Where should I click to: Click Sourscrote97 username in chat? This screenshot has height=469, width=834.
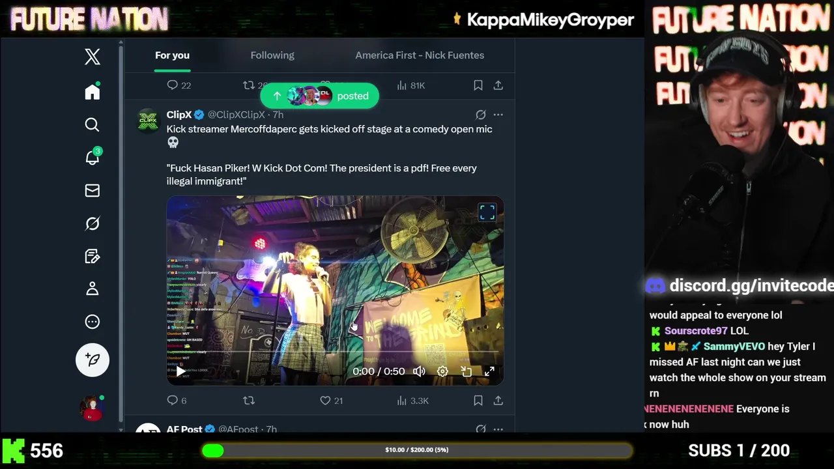tap(696, 331)
